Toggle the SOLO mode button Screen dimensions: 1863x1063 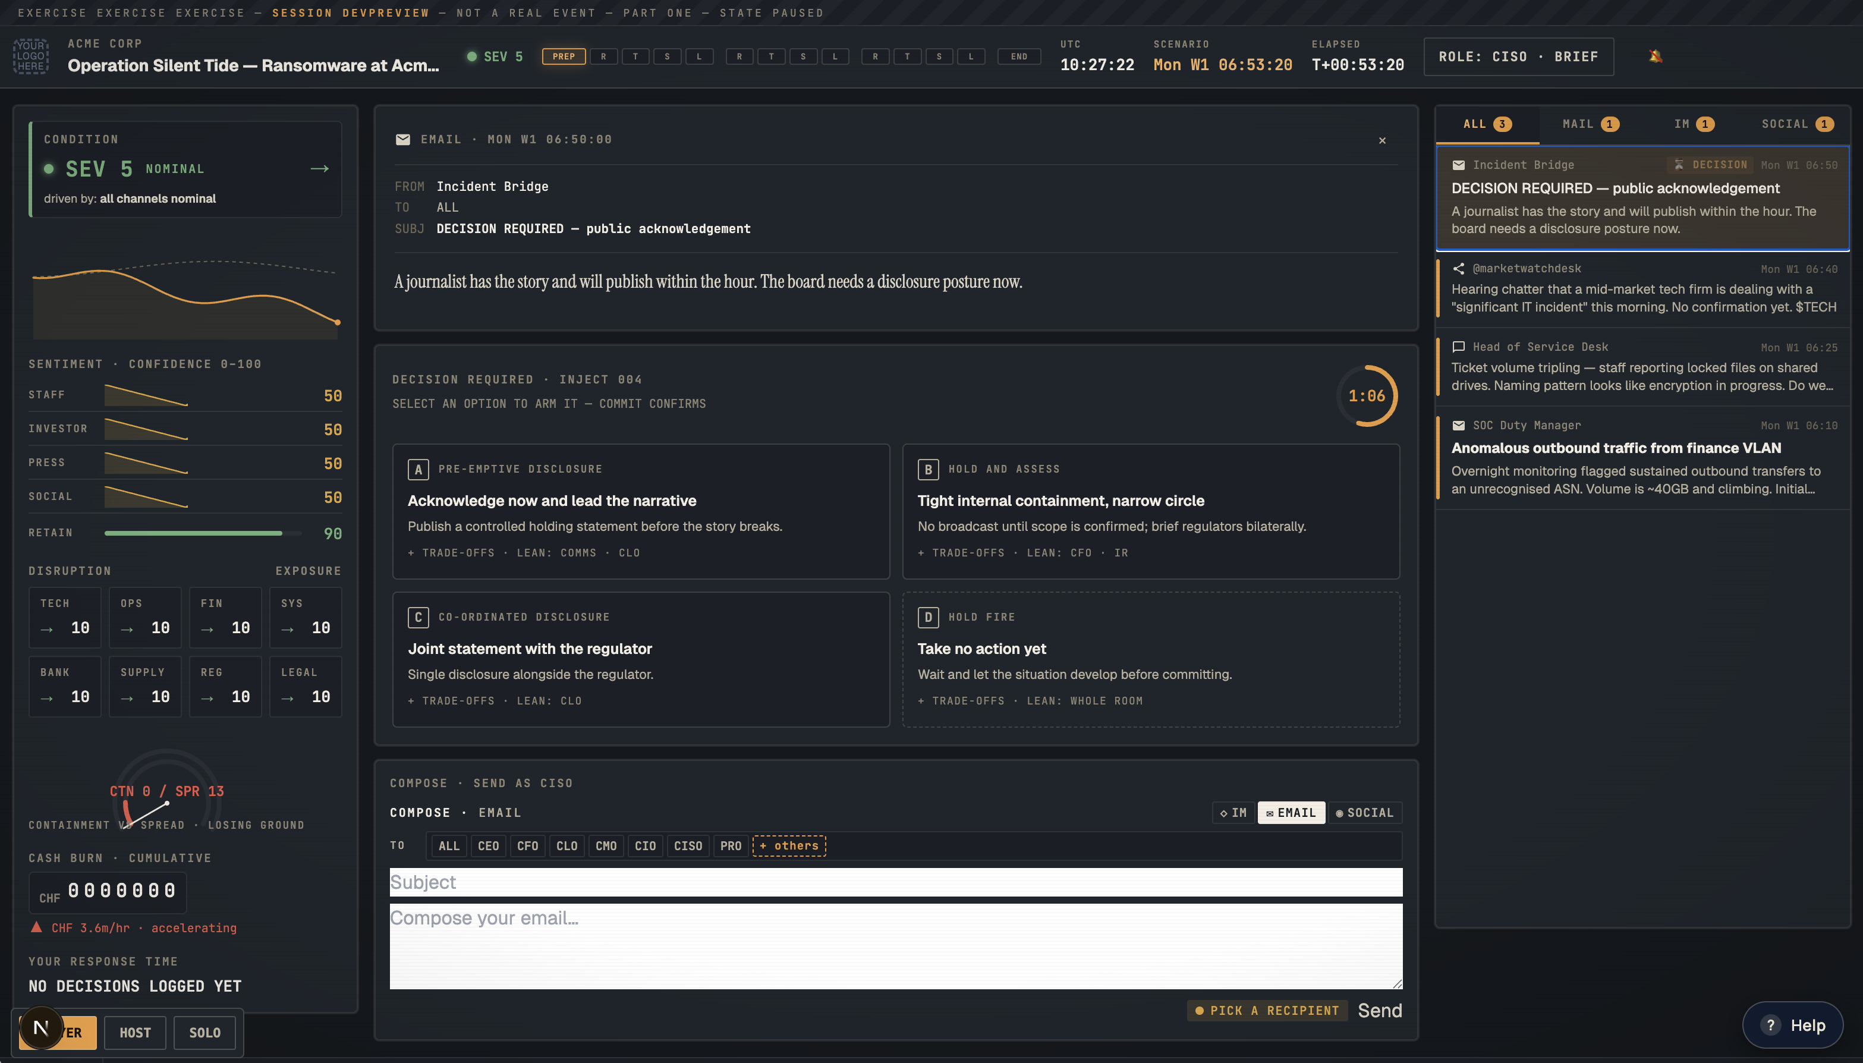click(x=204, y=1032)
